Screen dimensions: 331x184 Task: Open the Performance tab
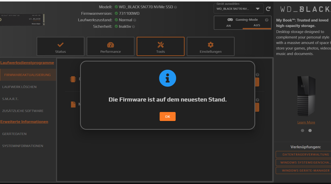coord(111,46)
